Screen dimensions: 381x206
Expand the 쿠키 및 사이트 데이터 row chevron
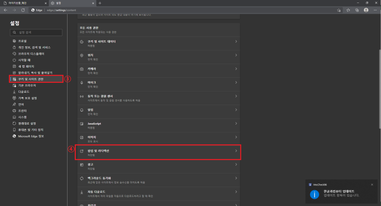coord(236,42)
